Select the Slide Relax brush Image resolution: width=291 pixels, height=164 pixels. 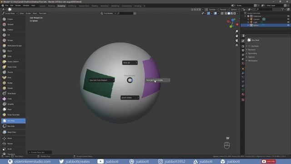point(13,93)
